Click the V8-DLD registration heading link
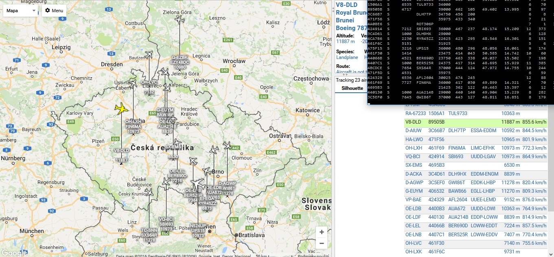This screenshot has height=257, width=554. click(x=346, y=5)
